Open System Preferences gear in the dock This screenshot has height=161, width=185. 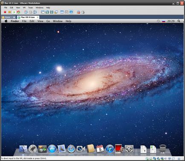[x=129, y=149]
